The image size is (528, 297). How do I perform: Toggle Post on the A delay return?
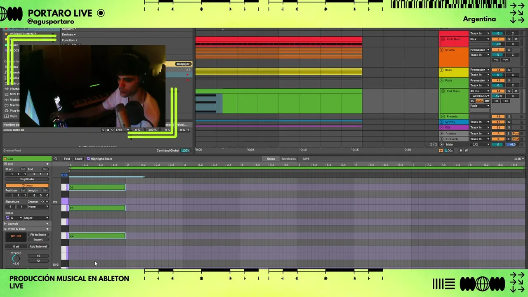pyautogui.click(x=516, y=134)
